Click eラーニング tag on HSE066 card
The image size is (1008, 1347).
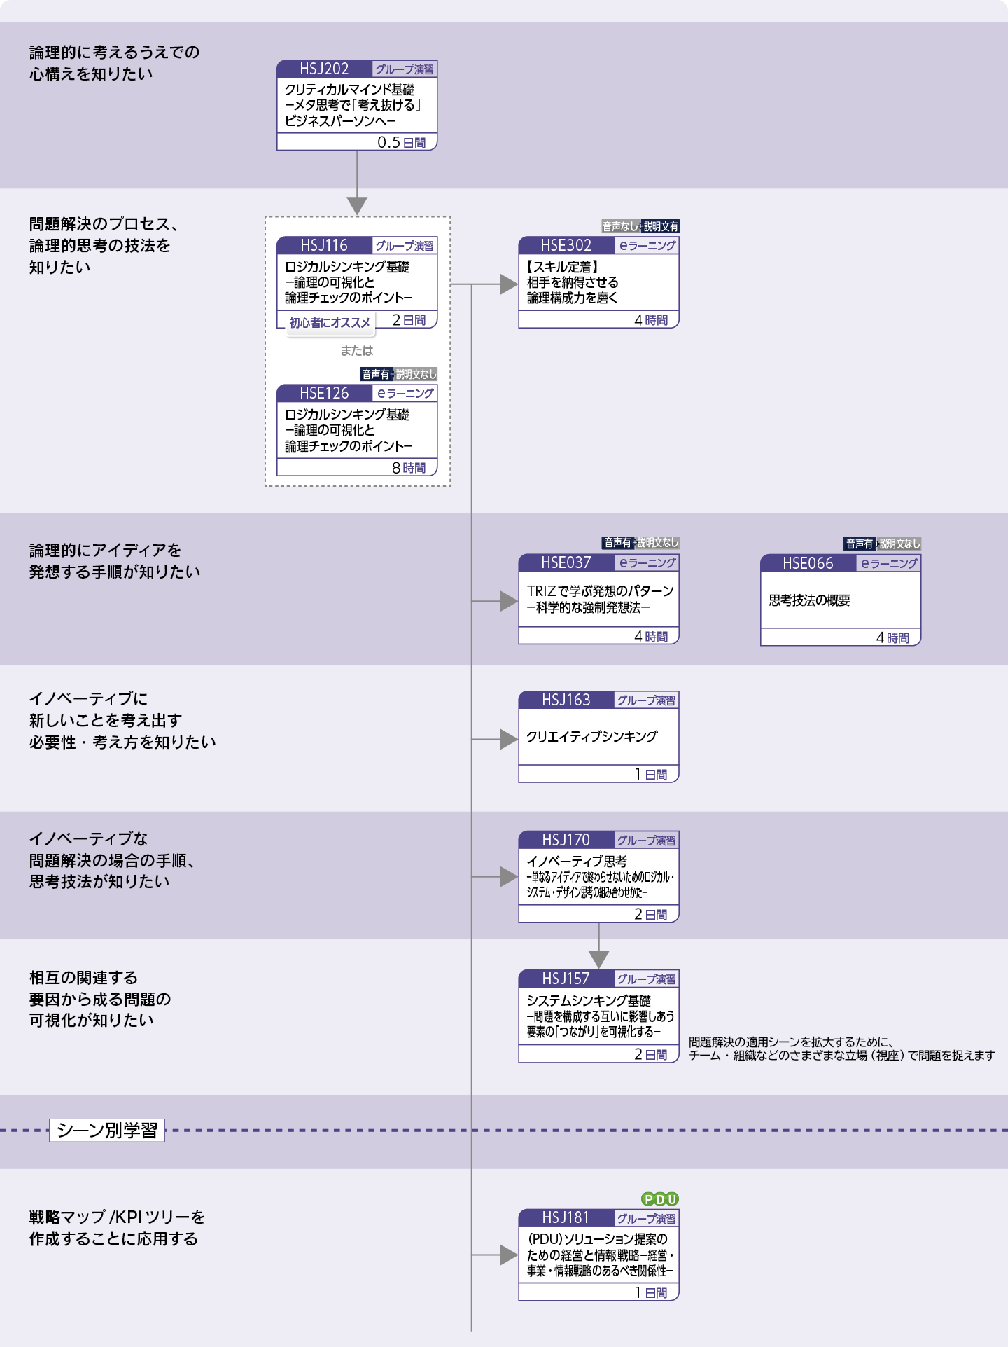click(888, 563)
